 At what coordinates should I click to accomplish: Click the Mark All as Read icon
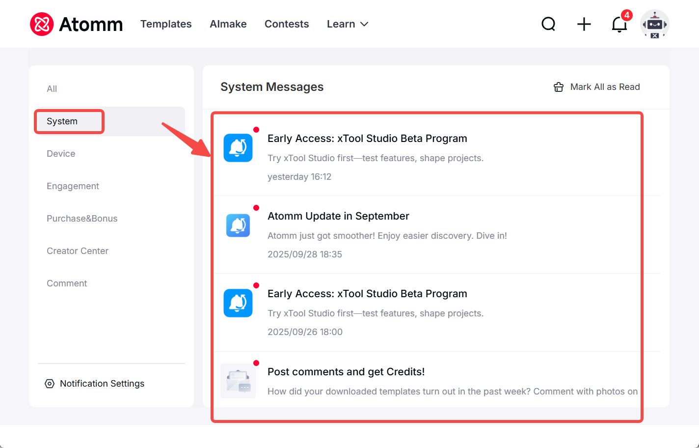coord(559,87)
